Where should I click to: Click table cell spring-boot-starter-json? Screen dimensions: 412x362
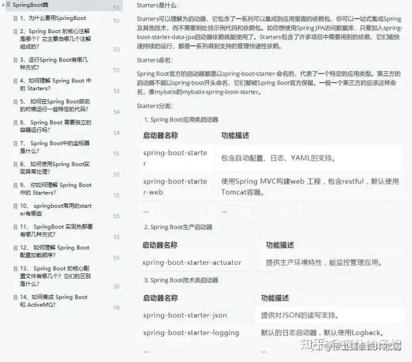(x=185, y=315)
